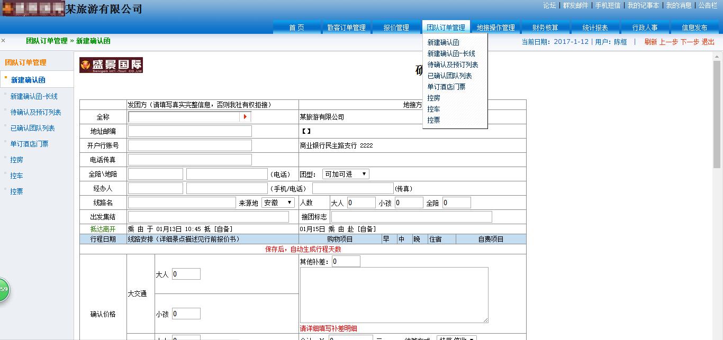Pick 控票 in the dropdown menu
The height and width of the screenshot is (340, 723).
pos(433,120)
